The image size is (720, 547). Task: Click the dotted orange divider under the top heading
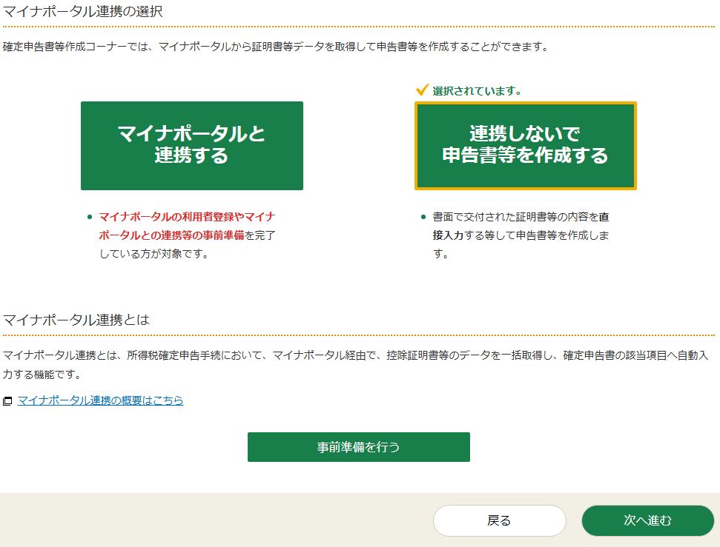point(359,27)
